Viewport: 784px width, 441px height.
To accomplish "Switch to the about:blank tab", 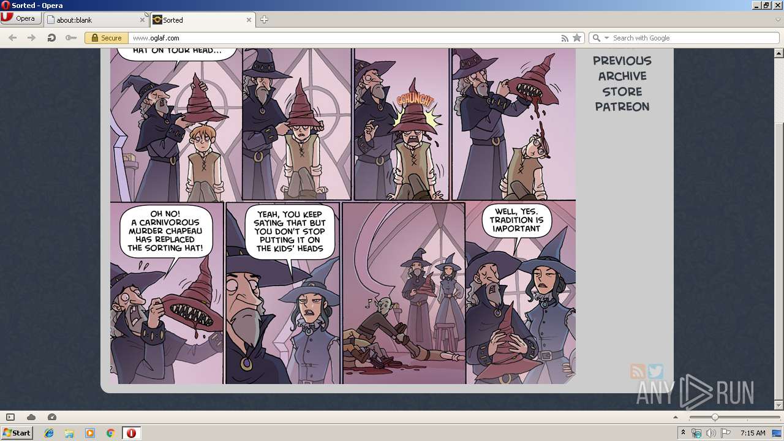I will click(x=96, y=20).
